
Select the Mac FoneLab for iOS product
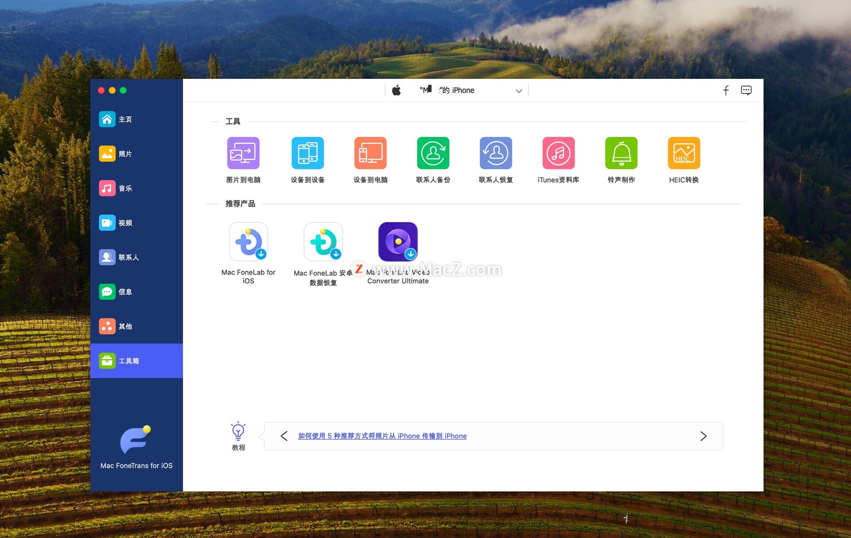click(248, 242)
